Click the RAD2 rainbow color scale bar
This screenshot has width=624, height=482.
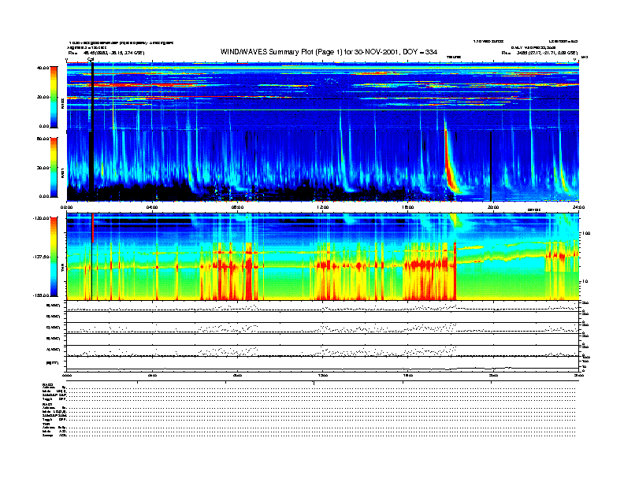pyautogui.click(x=54, y=97)
